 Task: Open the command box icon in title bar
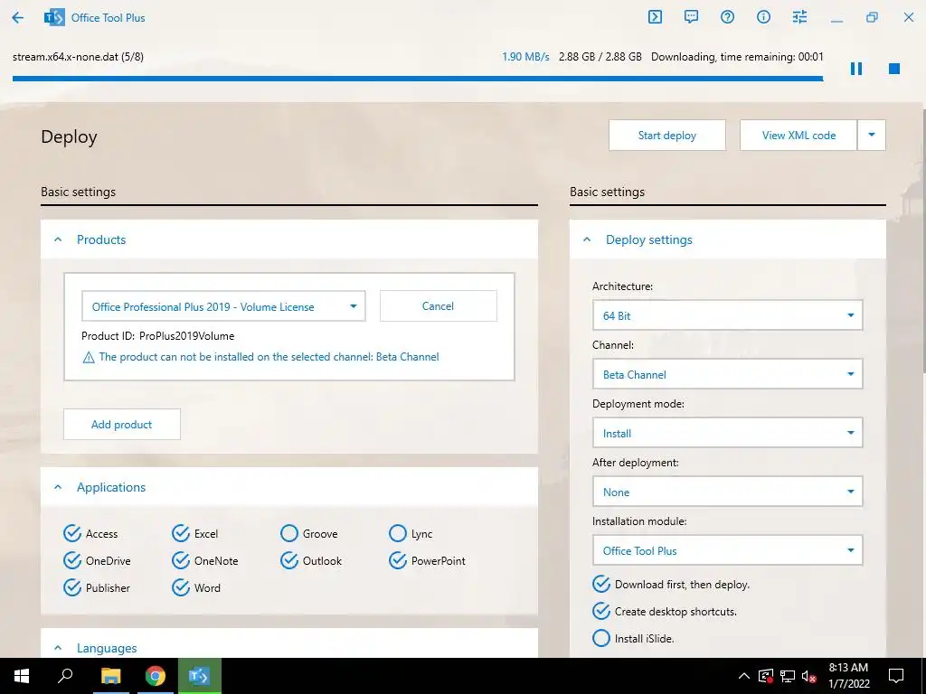pyautogui.click(x=655, y=17)
